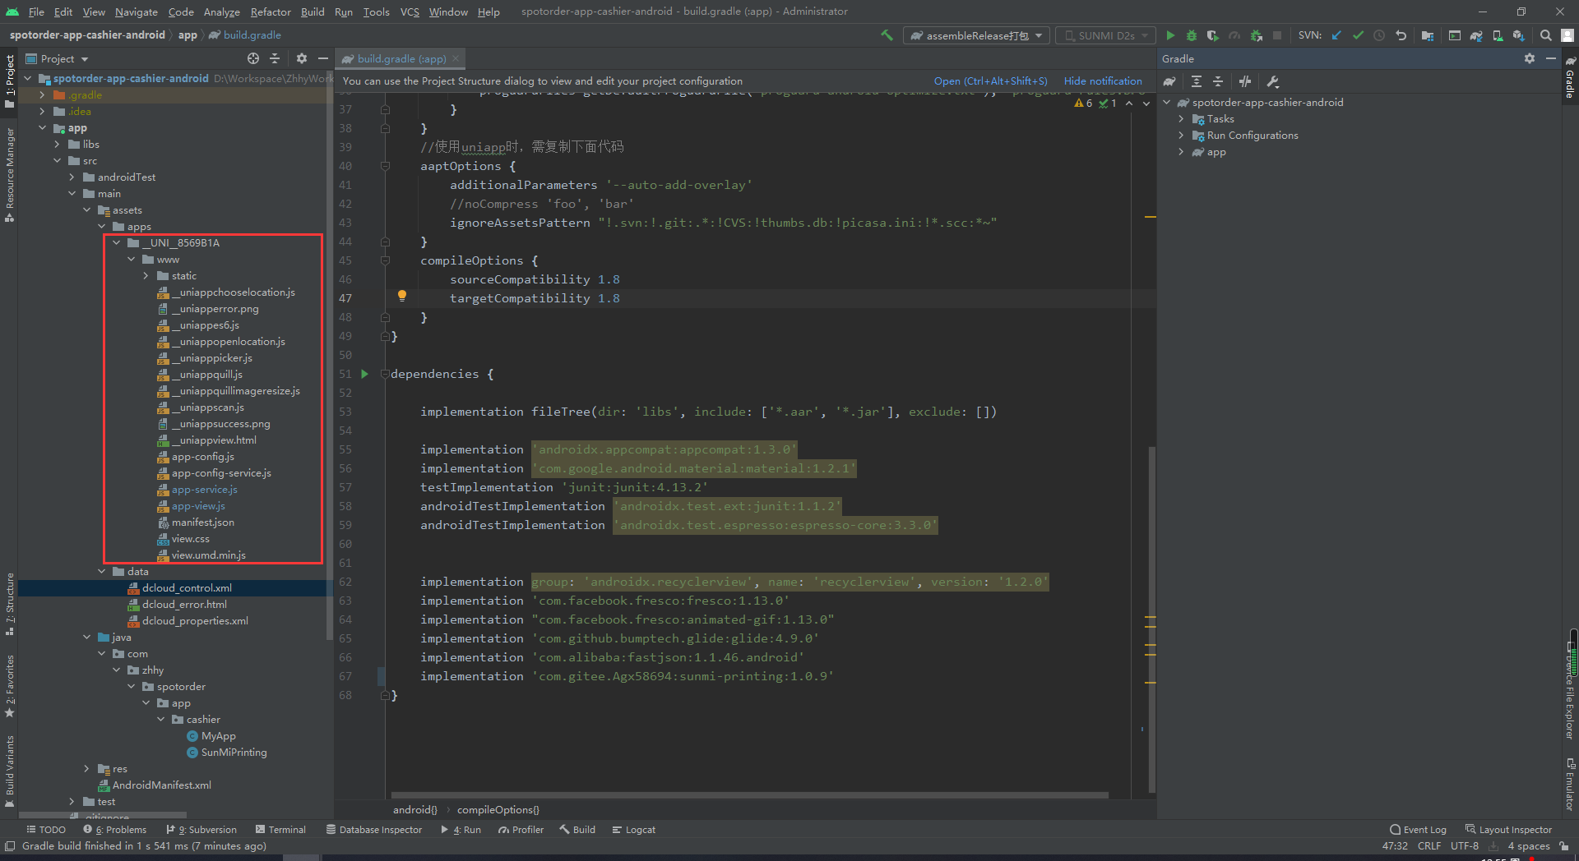The height and width of the screenshot is (861, 1579).
Task: Expand Run Configurations in Gradle panel
Action: [1182, 135]
